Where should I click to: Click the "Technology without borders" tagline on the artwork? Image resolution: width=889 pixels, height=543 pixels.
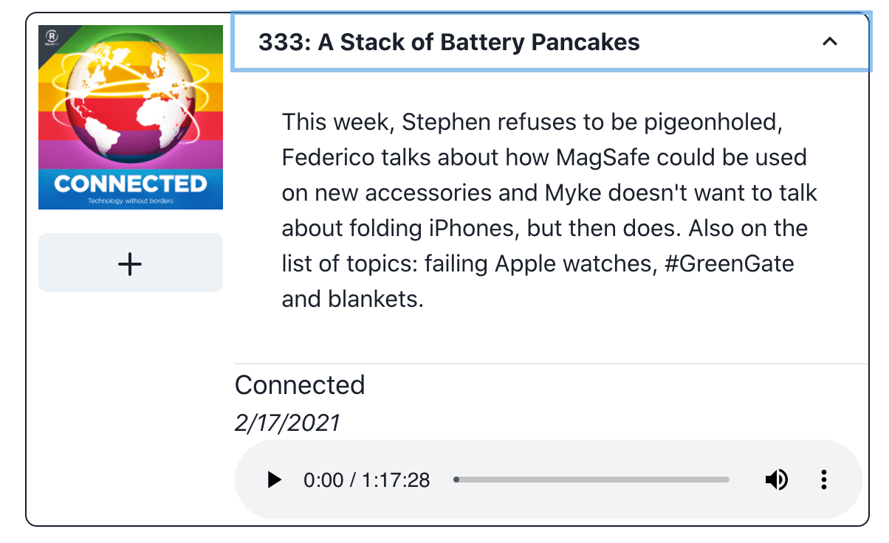[x=130, y=201]
